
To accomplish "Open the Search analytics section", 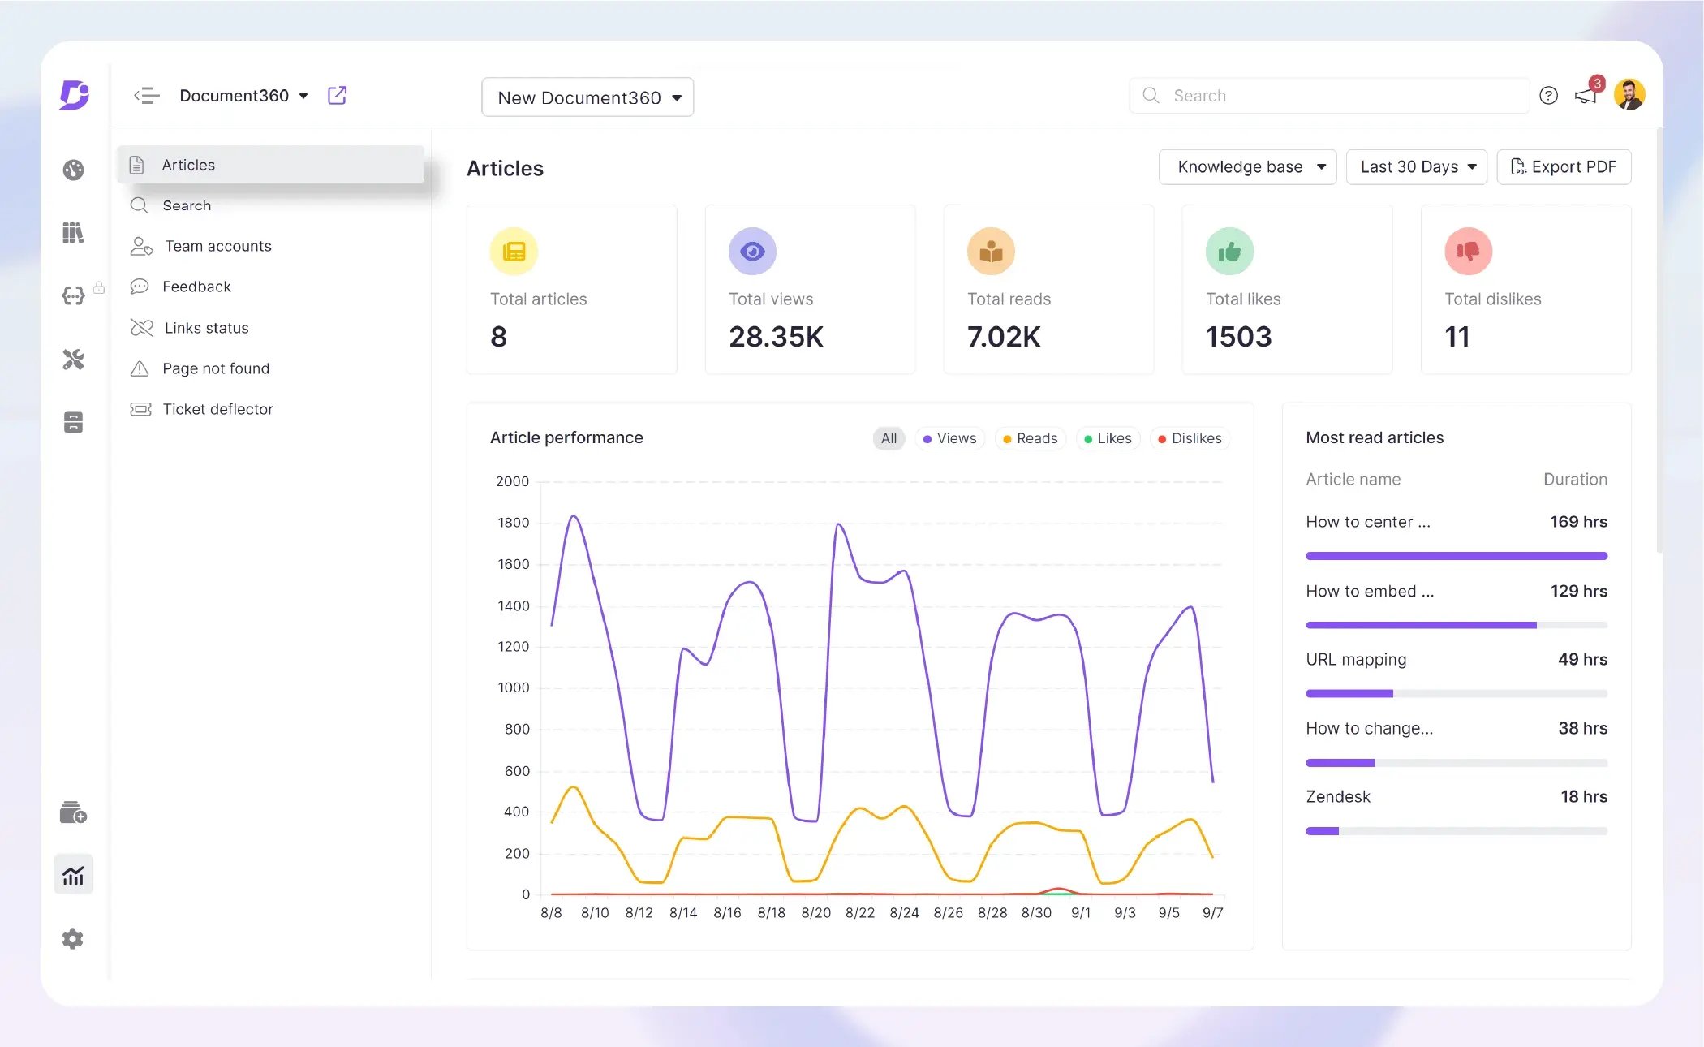I will coord(187,205).
